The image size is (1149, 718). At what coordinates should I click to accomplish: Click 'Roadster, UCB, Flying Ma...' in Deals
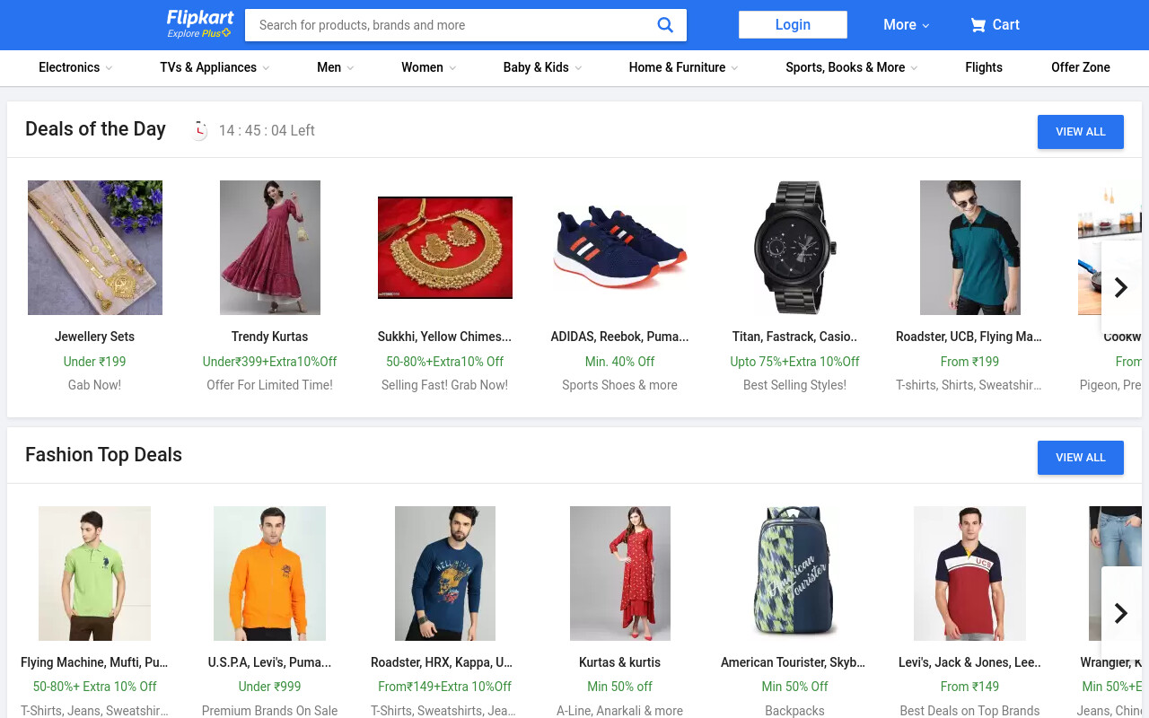[969, 337]
